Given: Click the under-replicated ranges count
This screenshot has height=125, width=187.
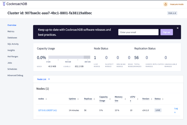Looking at the screenshot, I should [147, 58].
